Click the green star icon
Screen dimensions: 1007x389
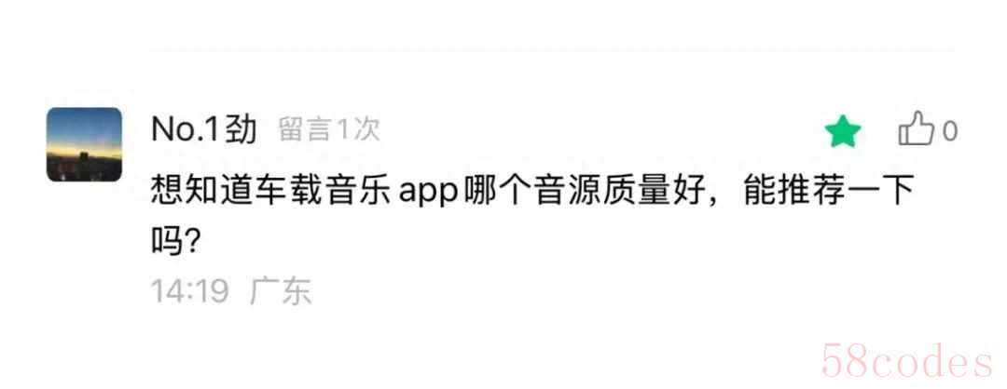[843, 134]
